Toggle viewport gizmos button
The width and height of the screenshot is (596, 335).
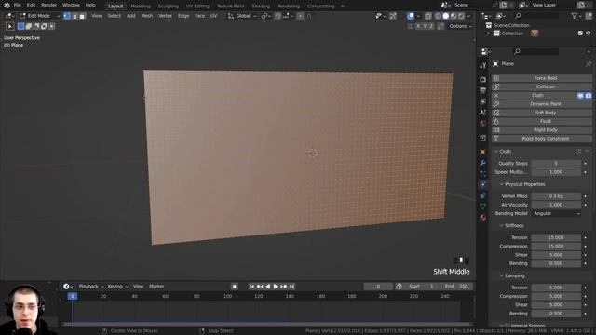(x=393, y=16)
